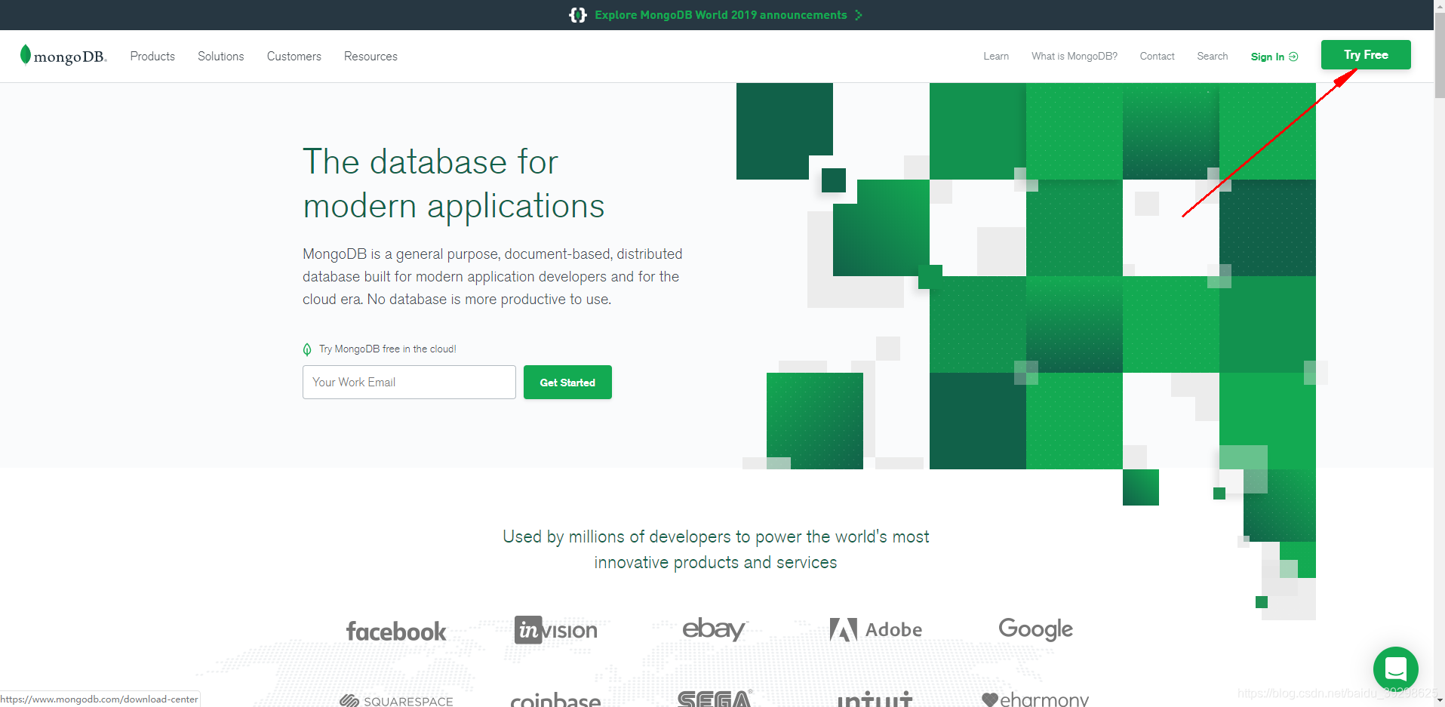Image resolution: width=1445 pixels, height=707 pixels.
Task: Click the 'Try MongoDB free in the cloud!' text
Action: tap(388, 349)
